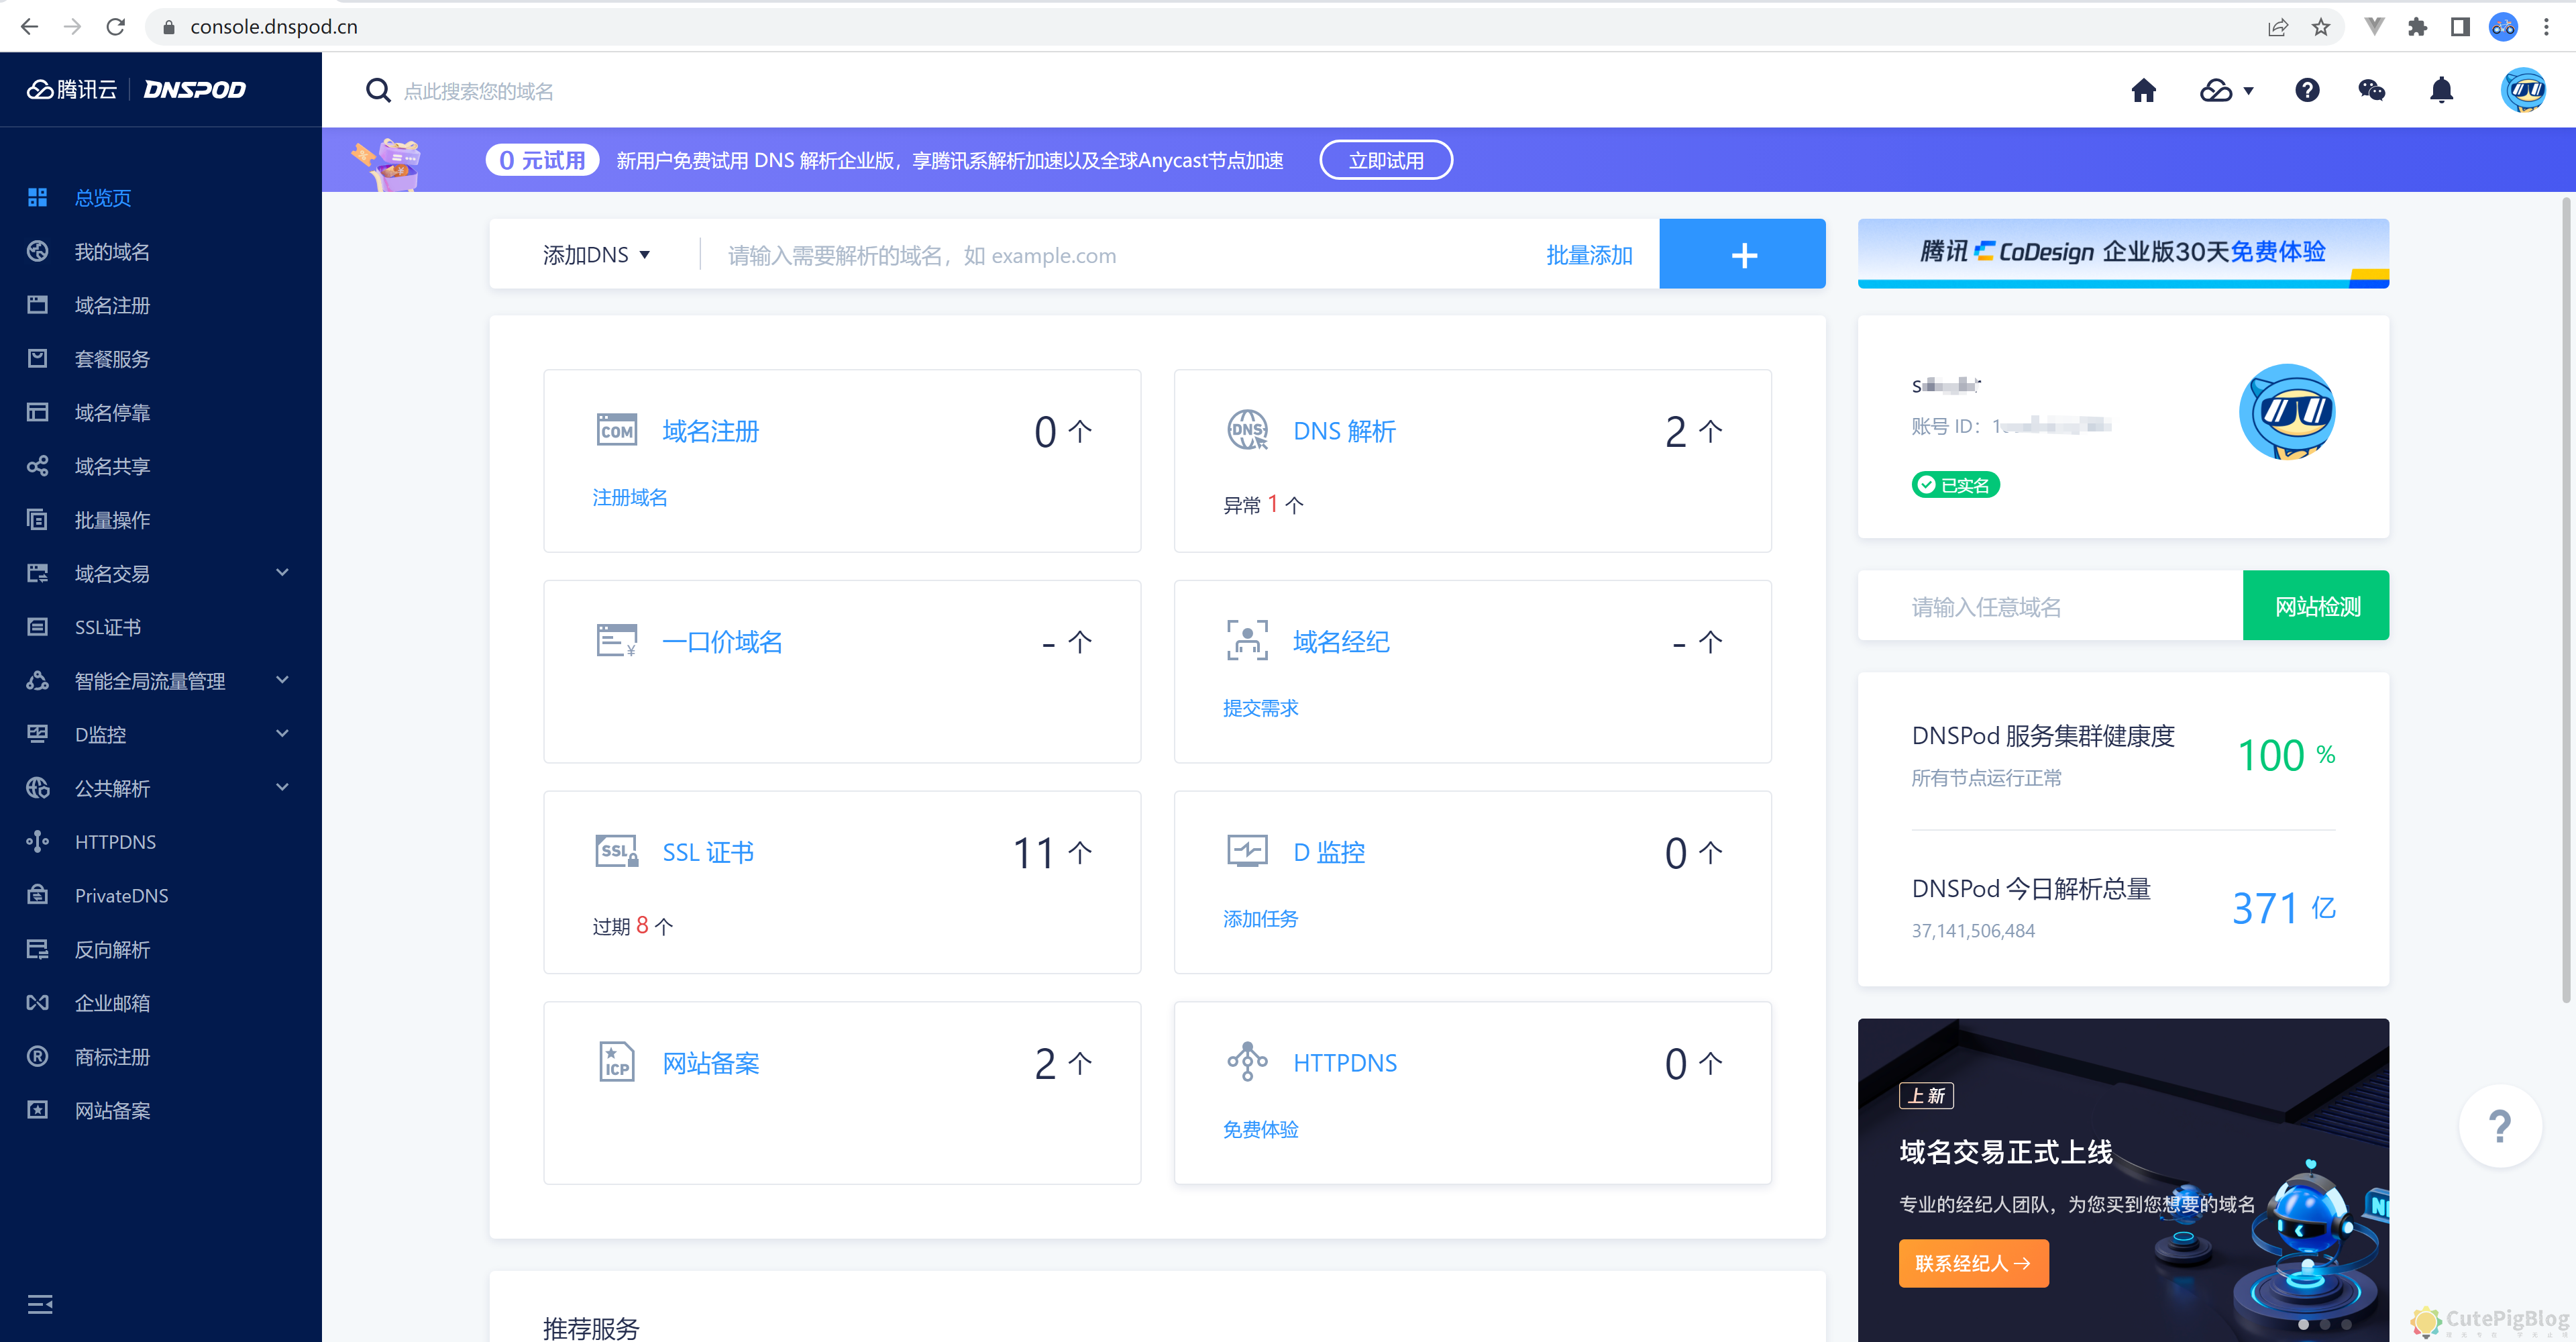Click the green 网站检测 button

pyautogui.click(x=2315, y=605)
